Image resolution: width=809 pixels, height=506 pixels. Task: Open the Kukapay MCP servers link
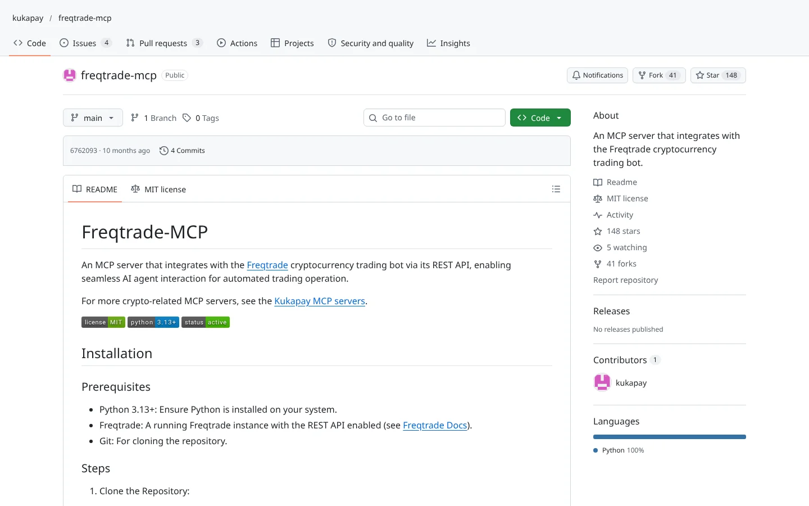[x=320, y=301]
